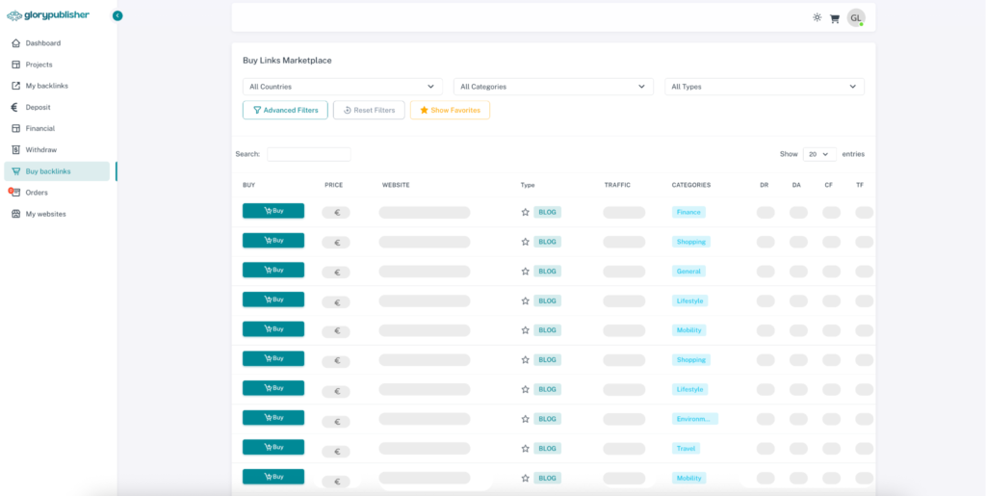The image size is (986, 496).
Task: Star the General category row
Action: tap(526, 271)
